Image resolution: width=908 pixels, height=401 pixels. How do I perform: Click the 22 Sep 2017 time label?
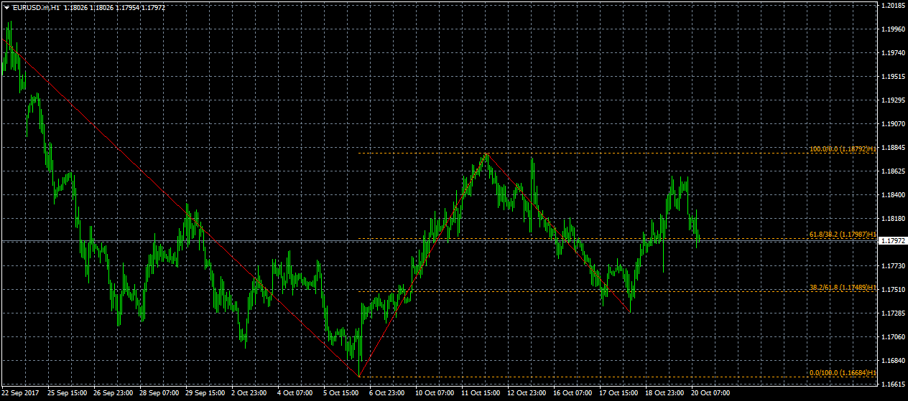(x=22, y=393)
